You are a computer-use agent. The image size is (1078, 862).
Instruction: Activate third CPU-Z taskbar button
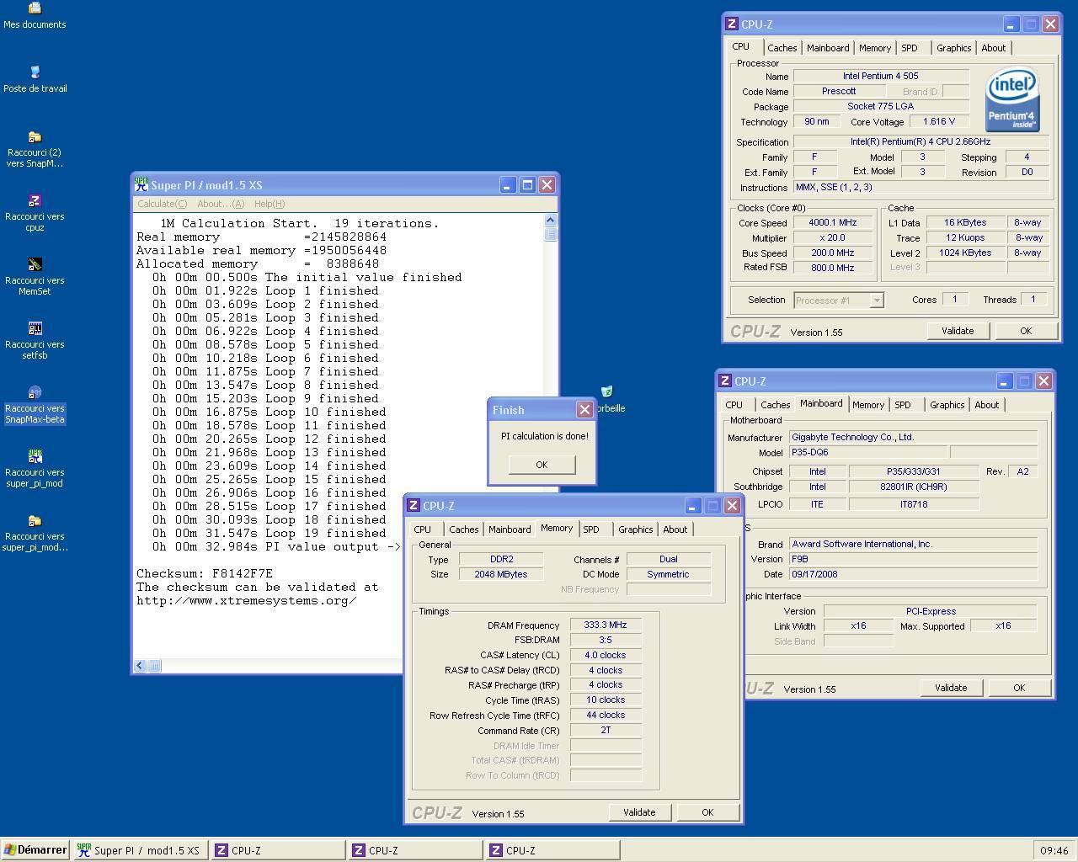click(552, 850)
